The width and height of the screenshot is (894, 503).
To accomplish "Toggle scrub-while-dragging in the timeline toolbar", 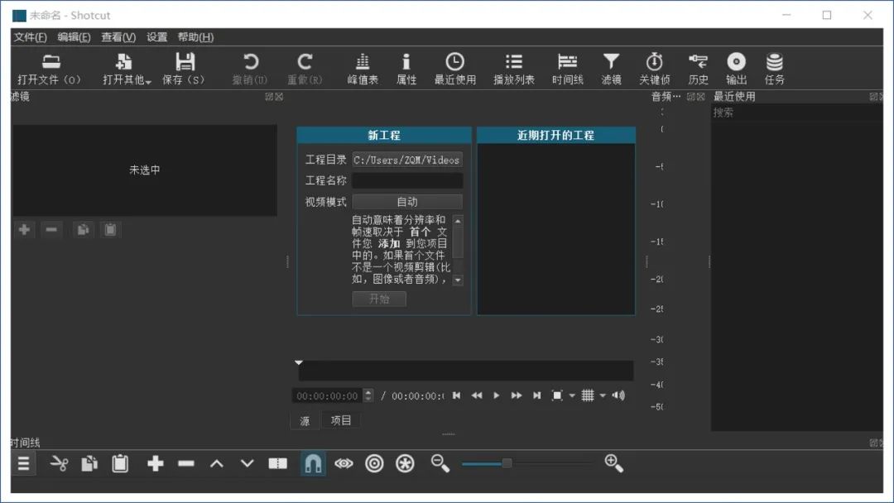I will [x=344, y=463].
